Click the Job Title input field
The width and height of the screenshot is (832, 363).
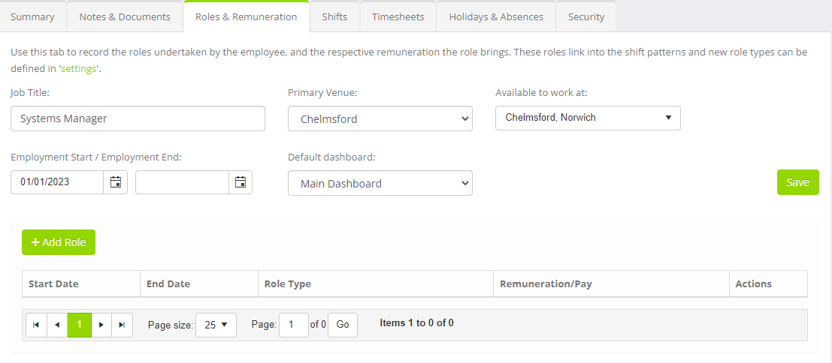point(138,118)
